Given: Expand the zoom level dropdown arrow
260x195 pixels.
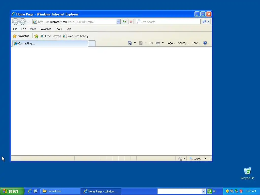Looking at the screenshot, I should point(205,159).
